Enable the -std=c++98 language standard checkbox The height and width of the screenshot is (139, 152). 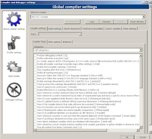[x=35, y=75]
